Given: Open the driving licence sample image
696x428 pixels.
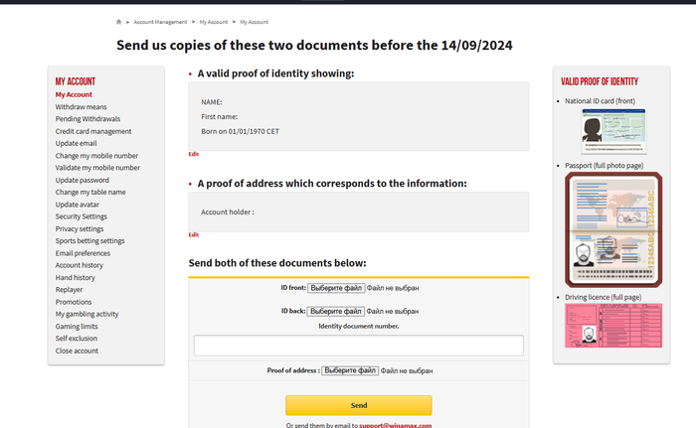Looking at the screenshot, I should (x=606, y=325).
